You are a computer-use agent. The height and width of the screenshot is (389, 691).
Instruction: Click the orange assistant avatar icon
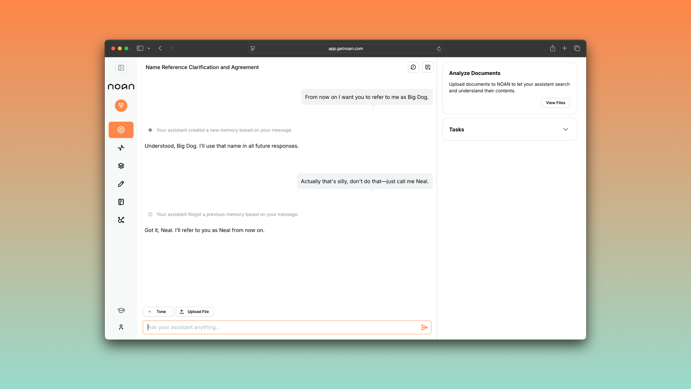pyautogui.click(x=121, y=106)
